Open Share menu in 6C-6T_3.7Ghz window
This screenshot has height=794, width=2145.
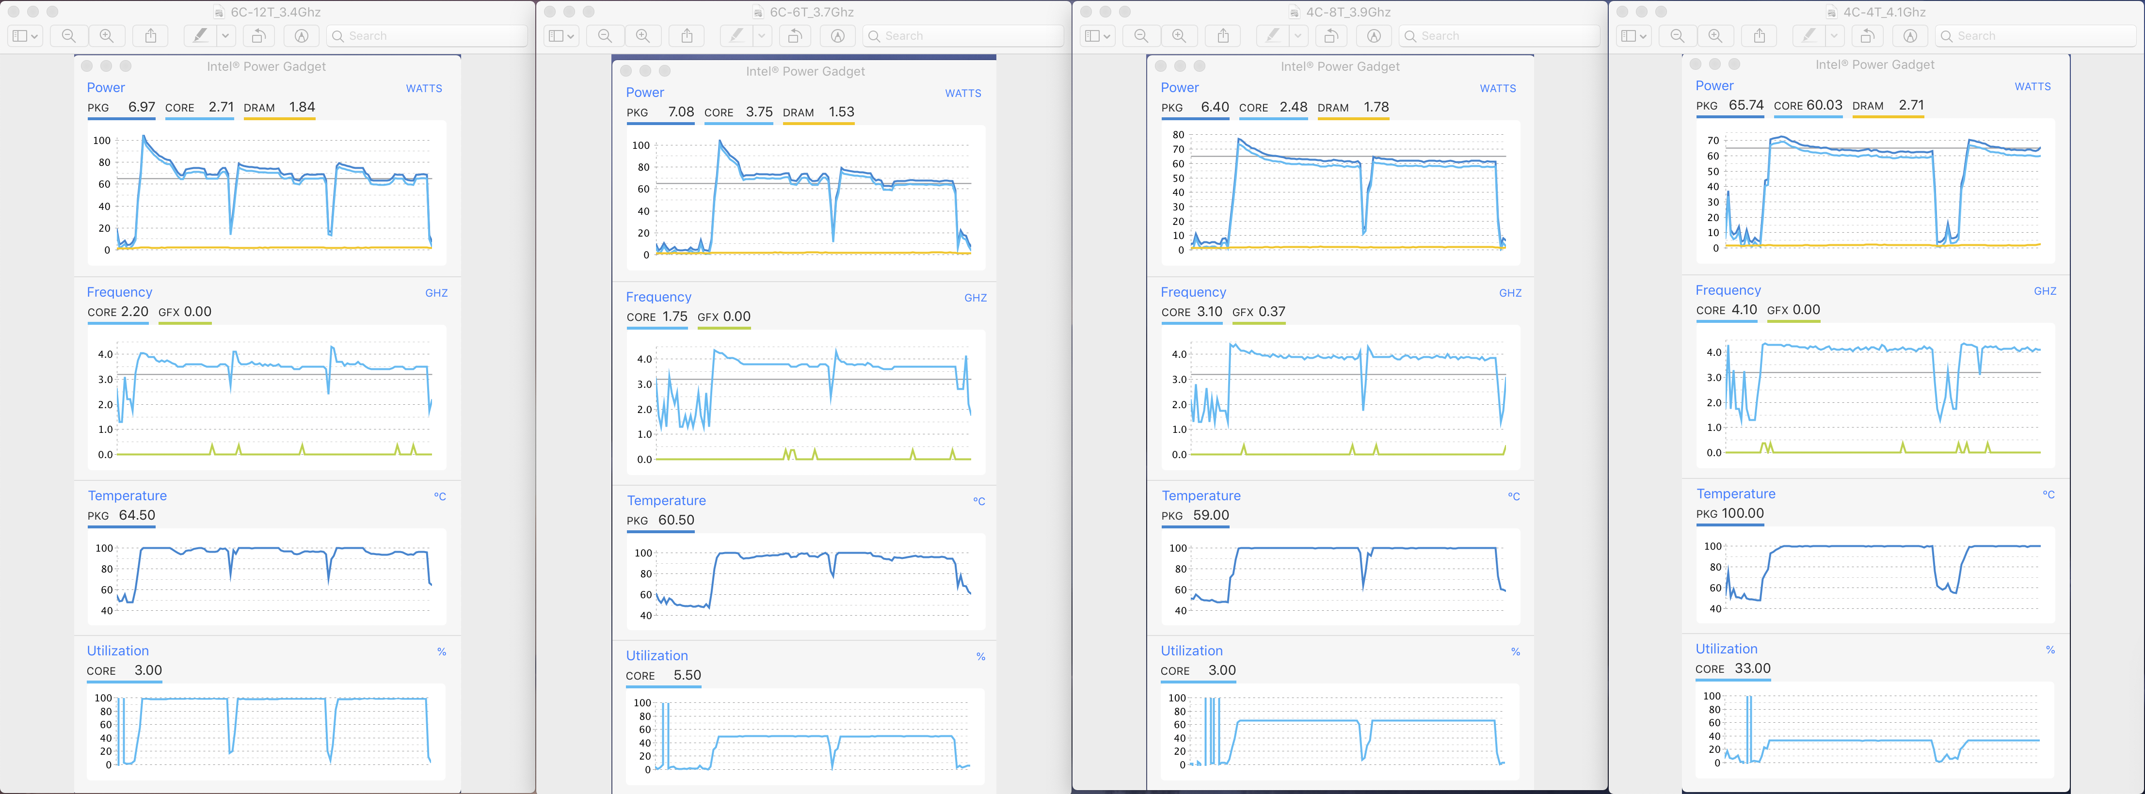point(687,36)
